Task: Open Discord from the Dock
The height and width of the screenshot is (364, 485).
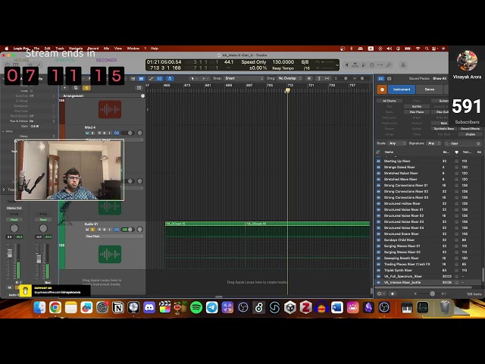Action: (149, 308)
